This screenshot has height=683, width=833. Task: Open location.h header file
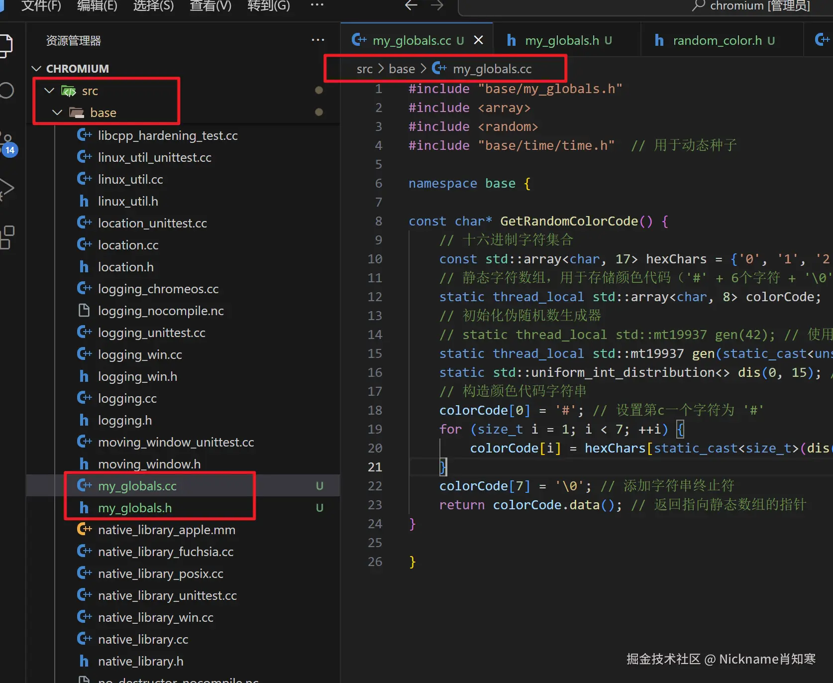[126, 267]
